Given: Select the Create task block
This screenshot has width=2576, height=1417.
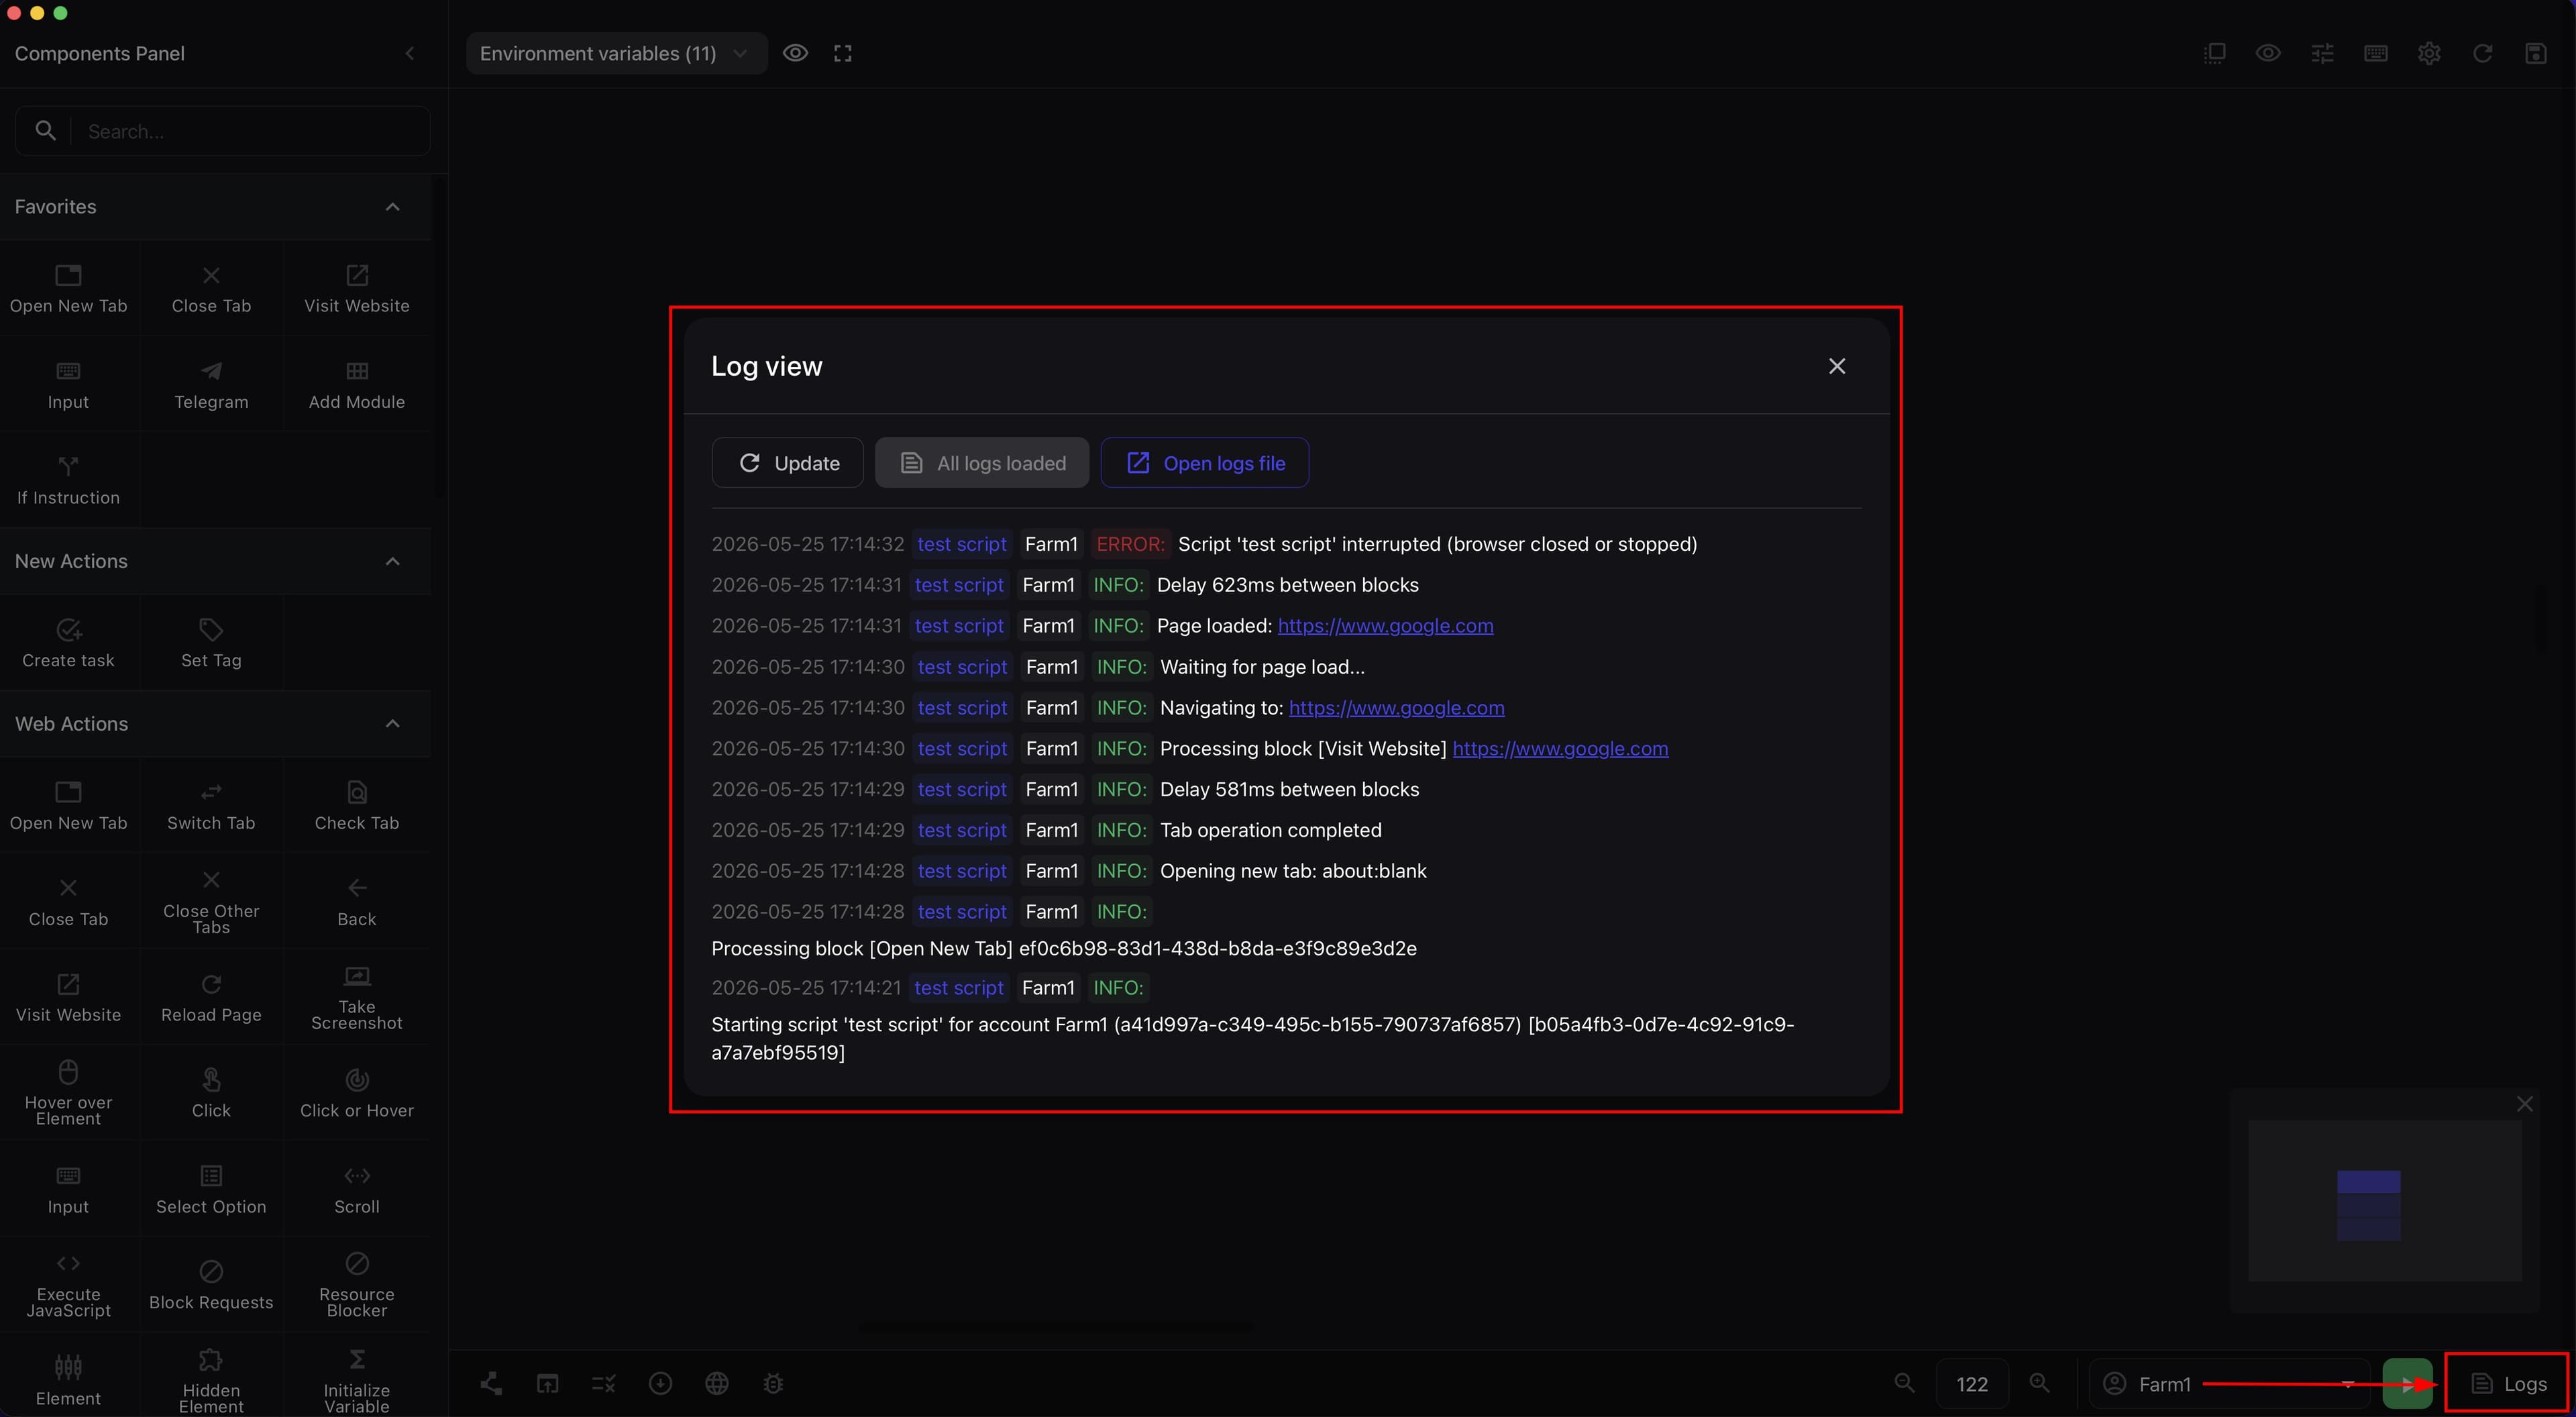Looking at the screenshot, I should [x=69, y=643].
